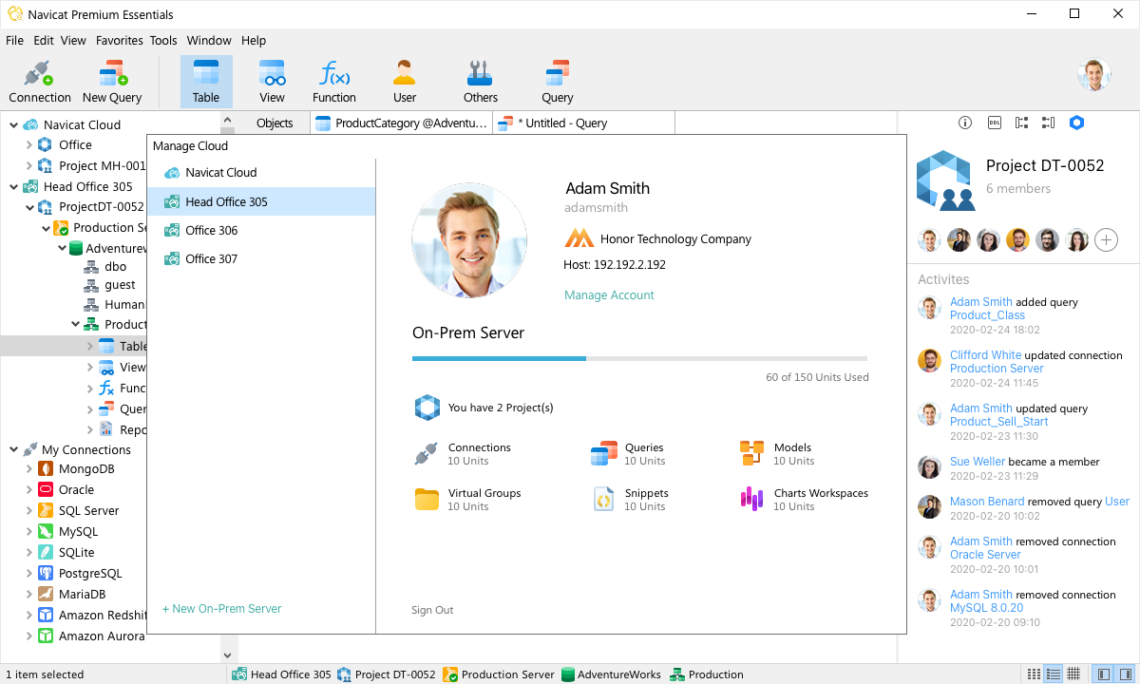Expand the Office tree node
The height and width of the screenshot is (684, 1140).
click(28, 145)
